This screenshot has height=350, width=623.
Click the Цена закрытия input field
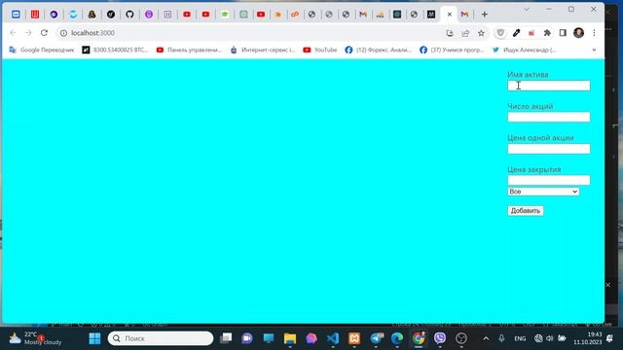[x=549, y=180]
